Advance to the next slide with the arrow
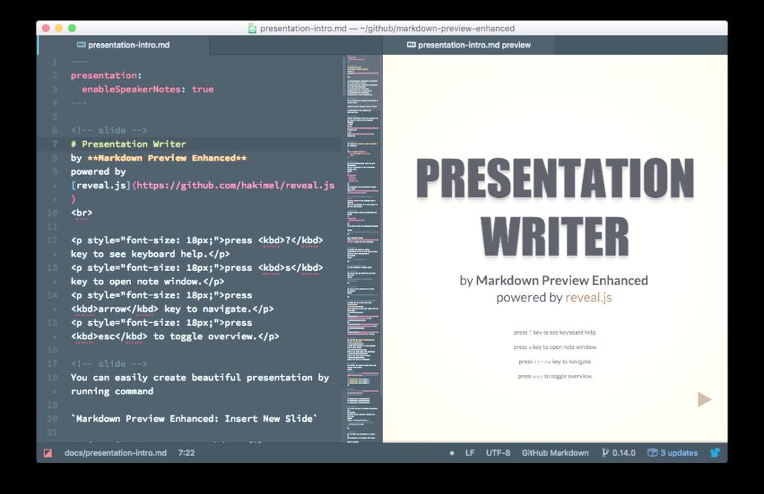 click(x=704, y=399)
